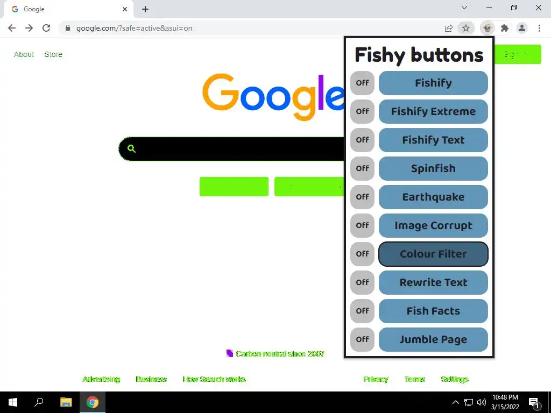Toggle the Earthquake off switch

[x=362, y=197]
